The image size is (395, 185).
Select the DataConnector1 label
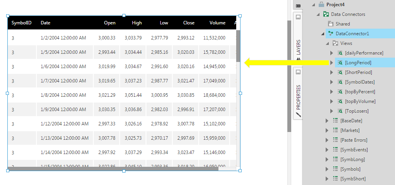[x=352, y=33]
